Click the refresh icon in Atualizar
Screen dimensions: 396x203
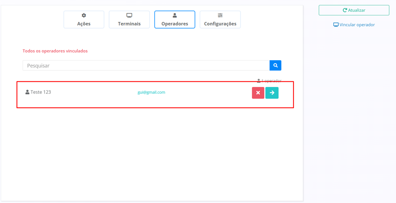[x=345, y=10]
